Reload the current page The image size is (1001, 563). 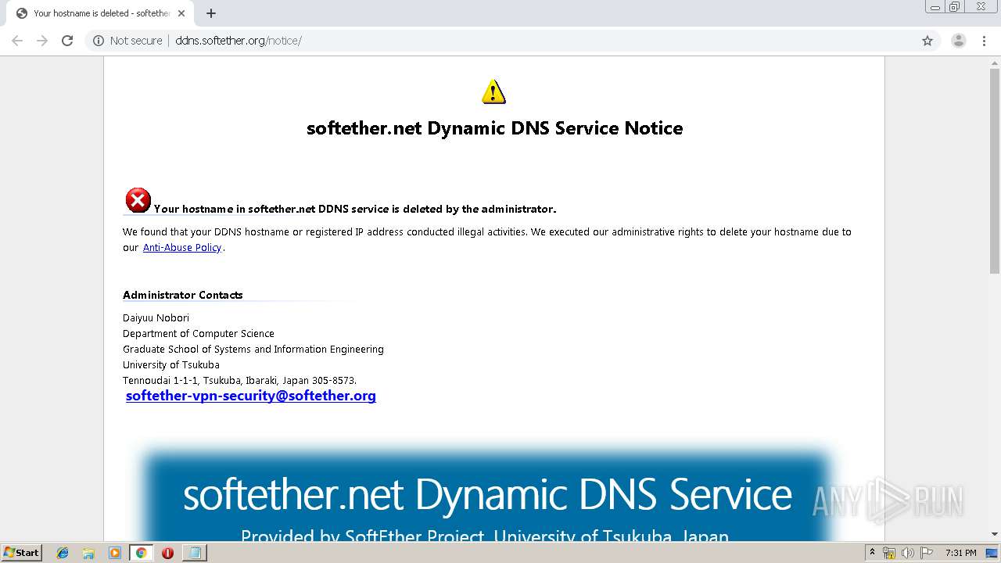click(x=67, y=41)
